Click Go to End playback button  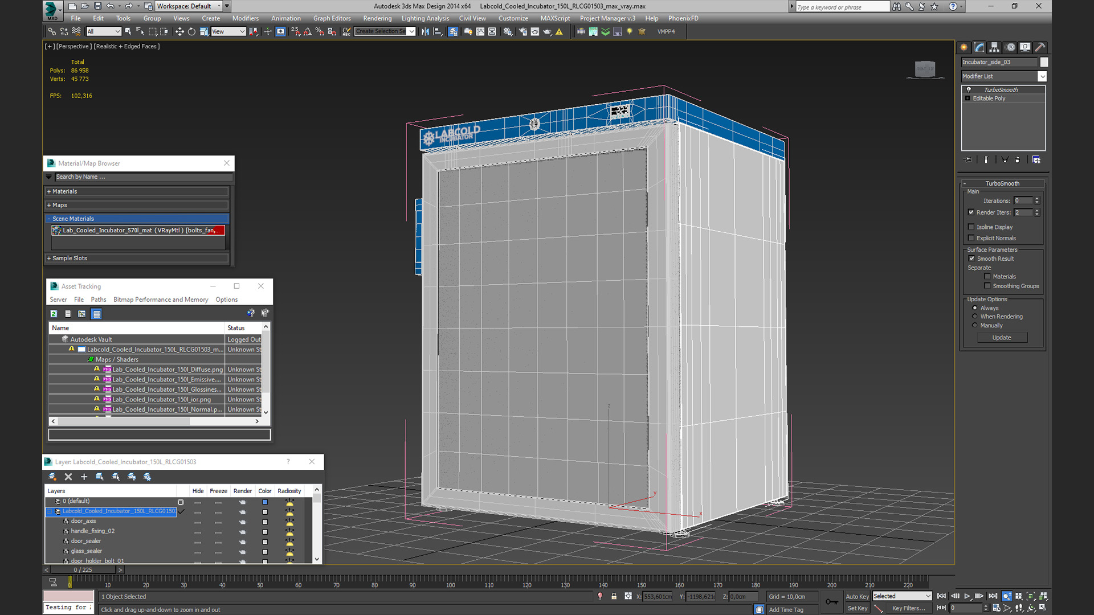click(x=993, y=596)
